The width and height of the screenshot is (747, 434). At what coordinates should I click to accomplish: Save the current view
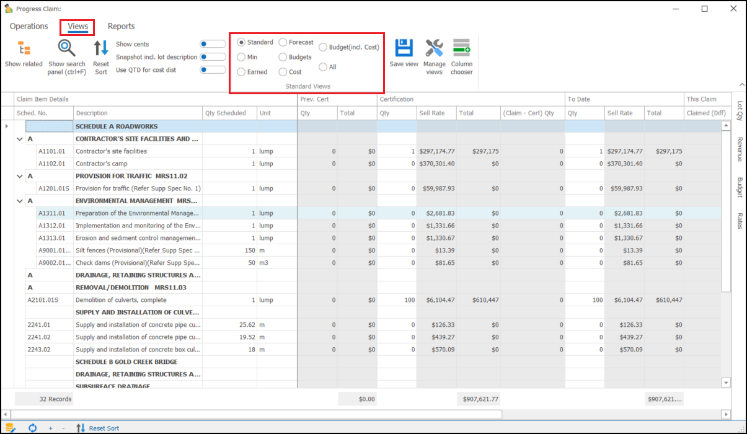click(x=404, y=53)
